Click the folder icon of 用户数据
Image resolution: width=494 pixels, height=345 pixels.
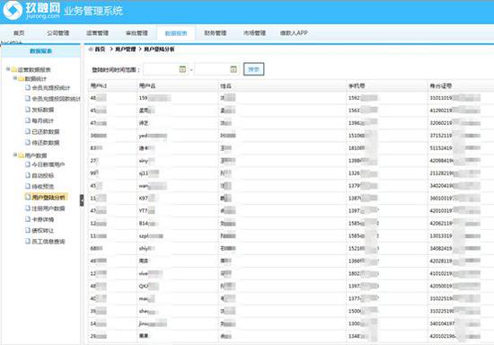pyautogui.click(x=22, y=155)
